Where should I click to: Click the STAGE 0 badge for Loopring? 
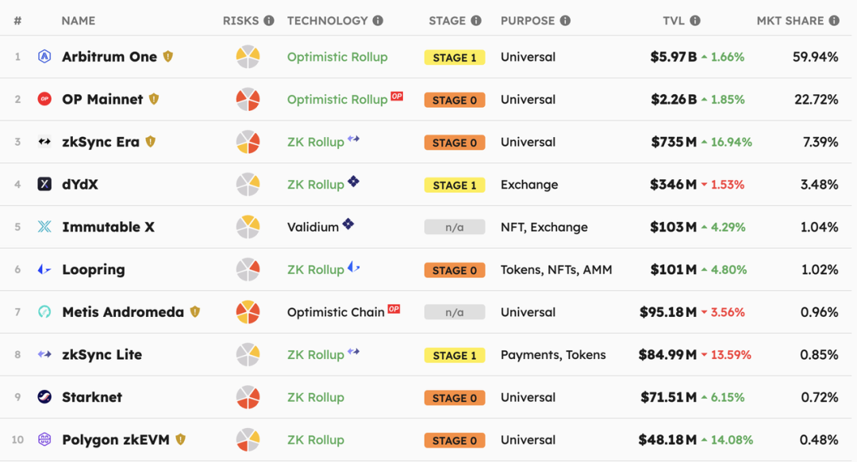(454, 270)
